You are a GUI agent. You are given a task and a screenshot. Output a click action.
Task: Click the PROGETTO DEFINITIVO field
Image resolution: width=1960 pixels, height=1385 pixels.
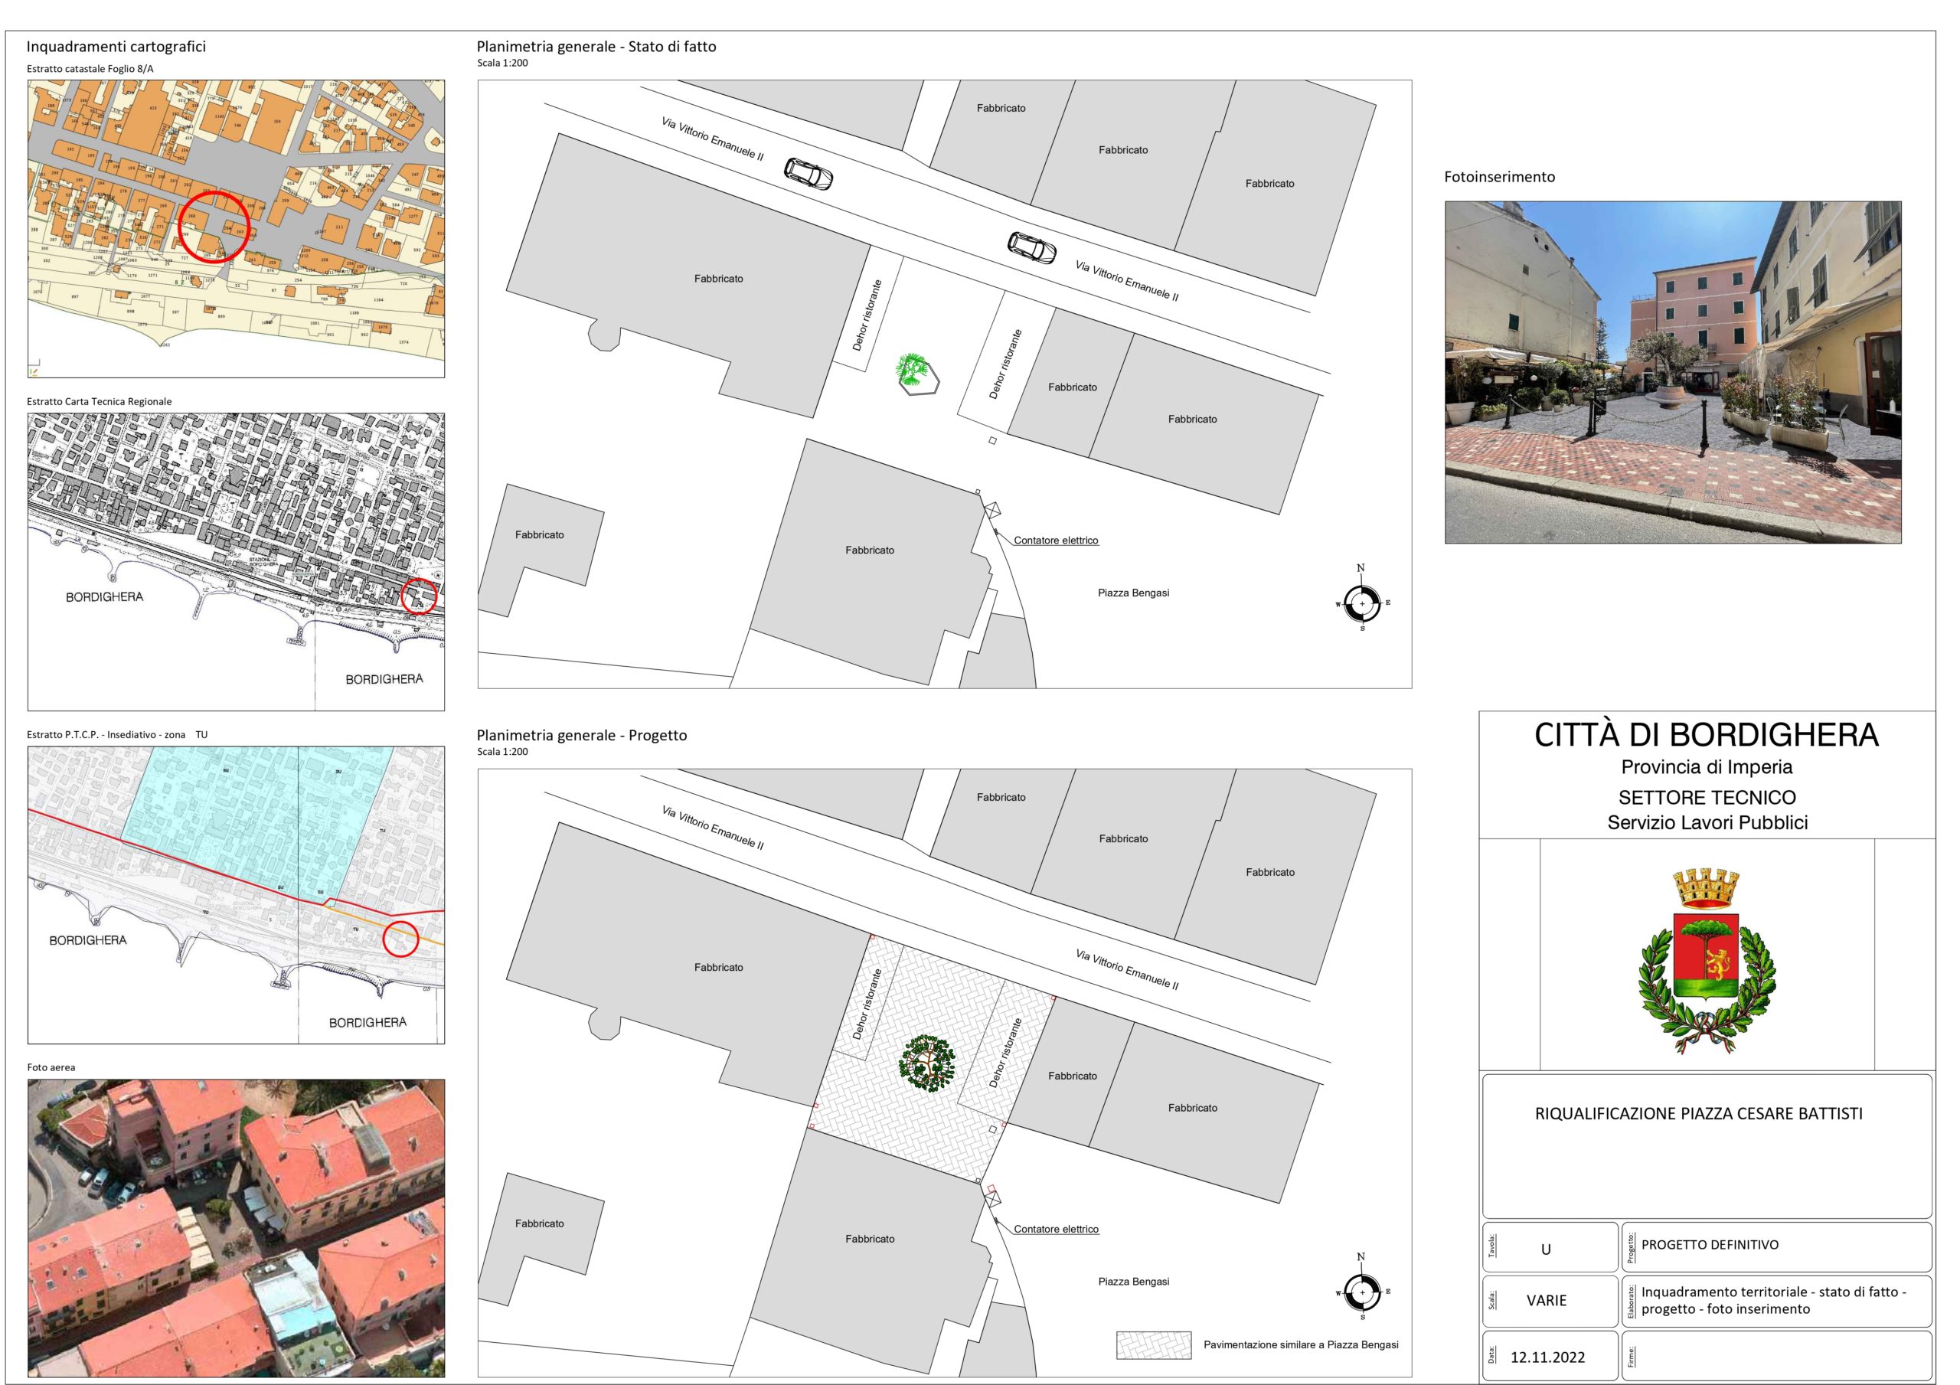pos(1709,1244)
